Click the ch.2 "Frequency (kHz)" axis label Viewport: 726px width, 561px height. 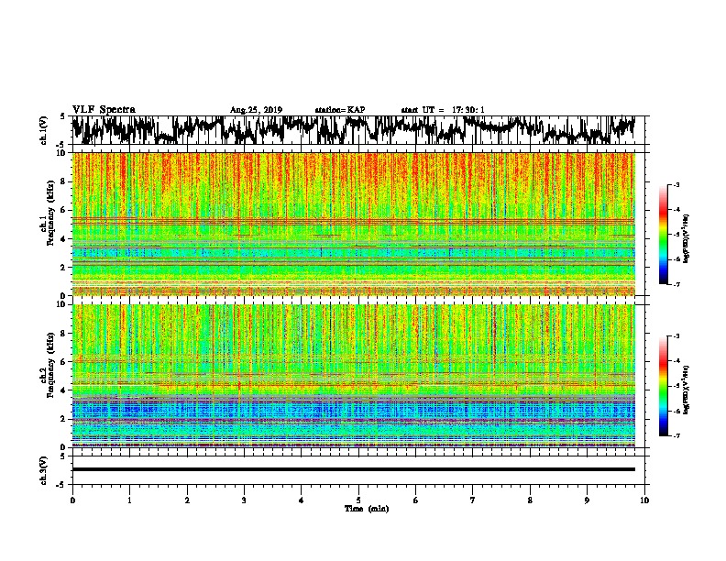(x=51, y=364)
